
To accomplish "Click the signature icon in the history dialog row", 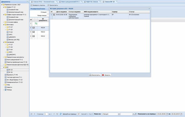I will [54, 15].
